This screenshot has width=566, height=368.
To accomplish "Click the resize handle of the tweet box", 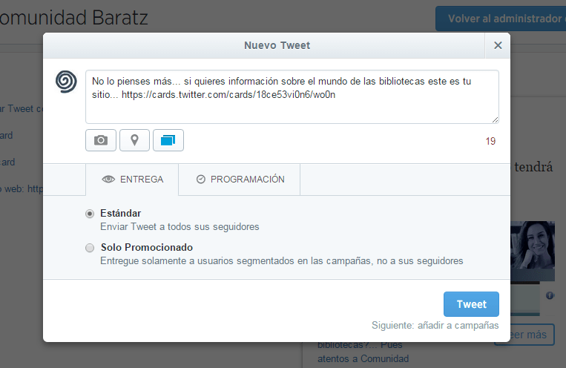I will tap(496, 120).
